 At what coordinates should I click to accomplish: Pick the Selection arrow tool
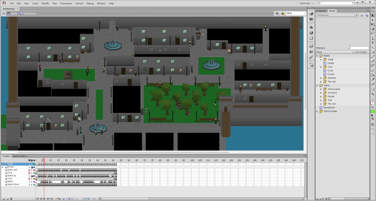click(x=373, y=15)
